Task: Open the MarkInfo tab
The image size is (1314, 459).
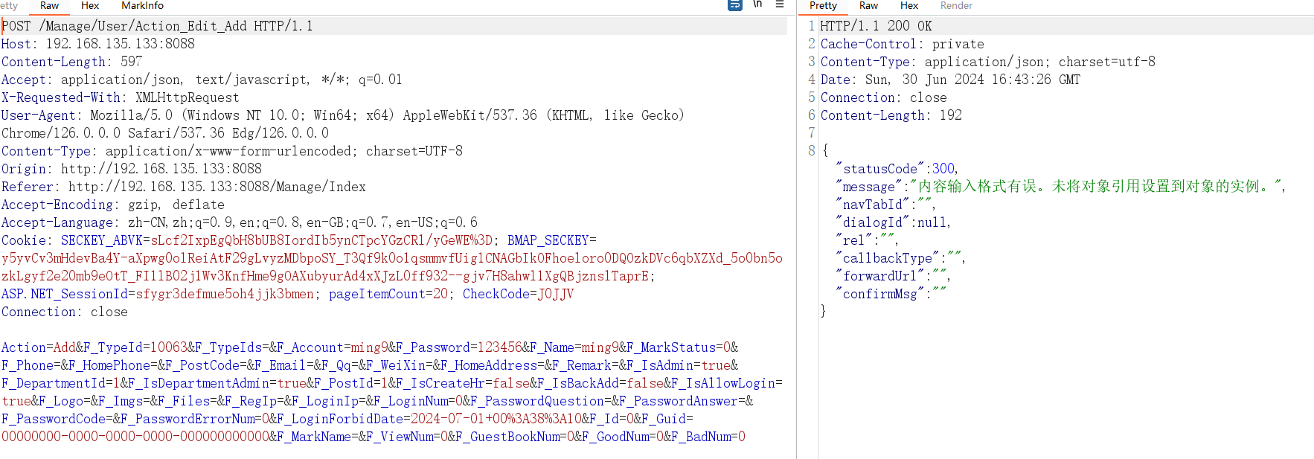Action: tap(142, 5)
